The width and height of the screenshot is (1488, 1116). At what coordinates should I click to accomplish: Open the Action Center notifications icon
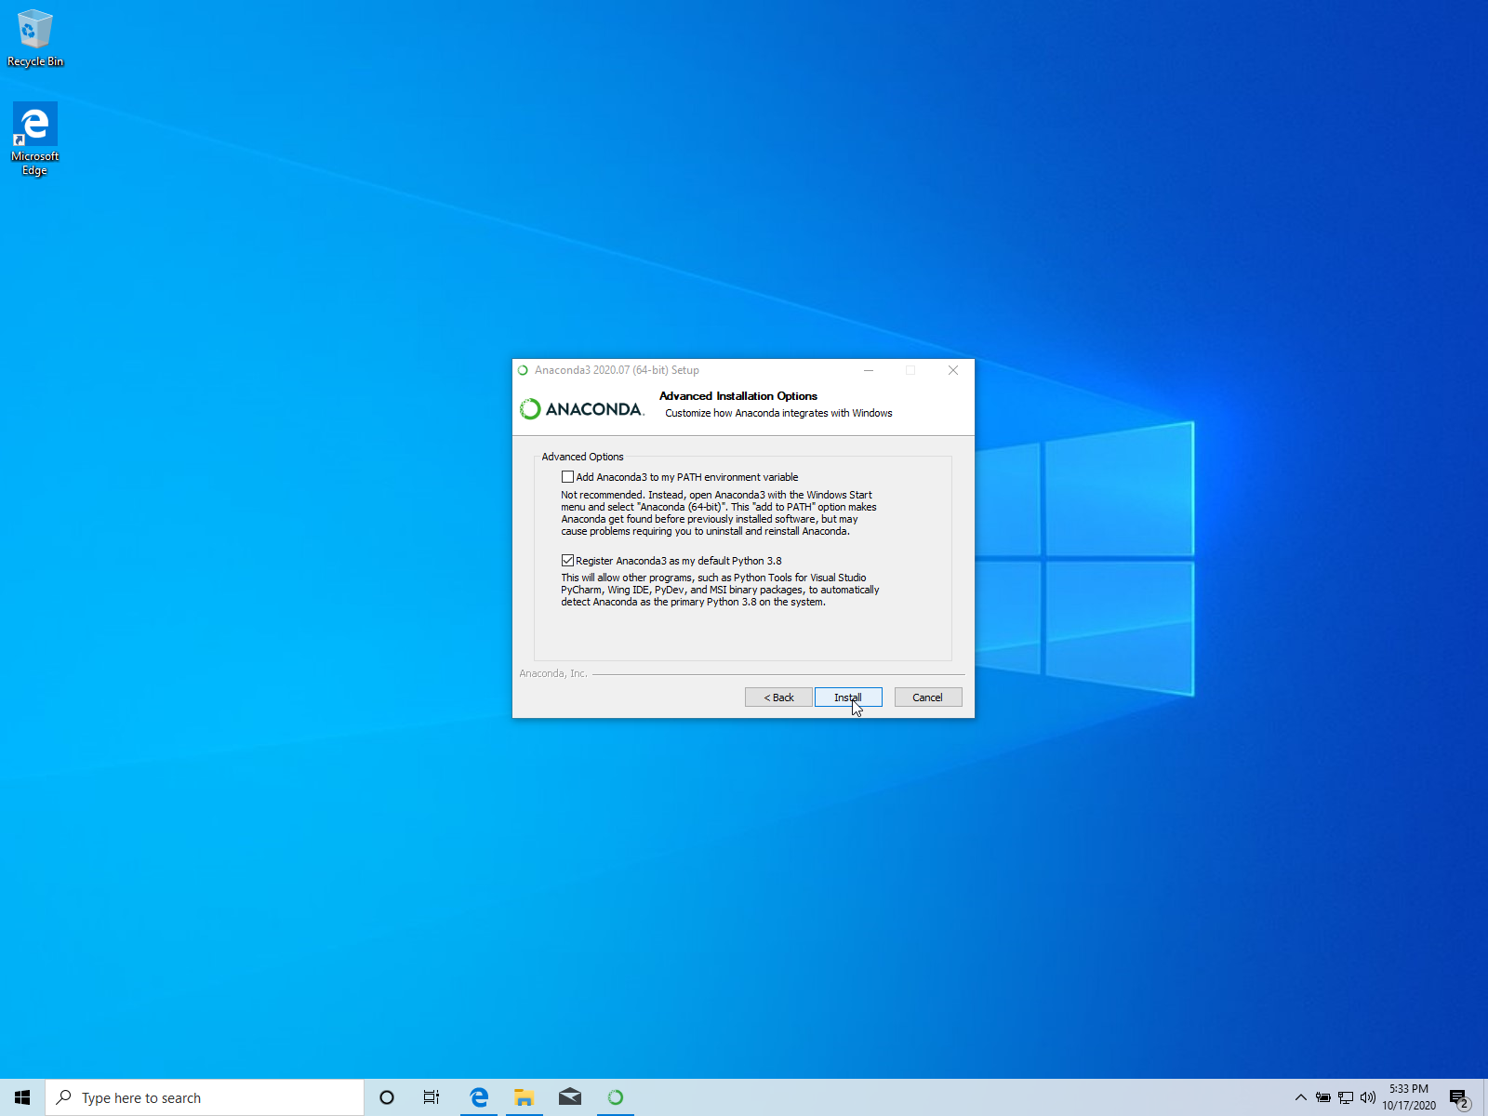click(x=1459, y=1098)
